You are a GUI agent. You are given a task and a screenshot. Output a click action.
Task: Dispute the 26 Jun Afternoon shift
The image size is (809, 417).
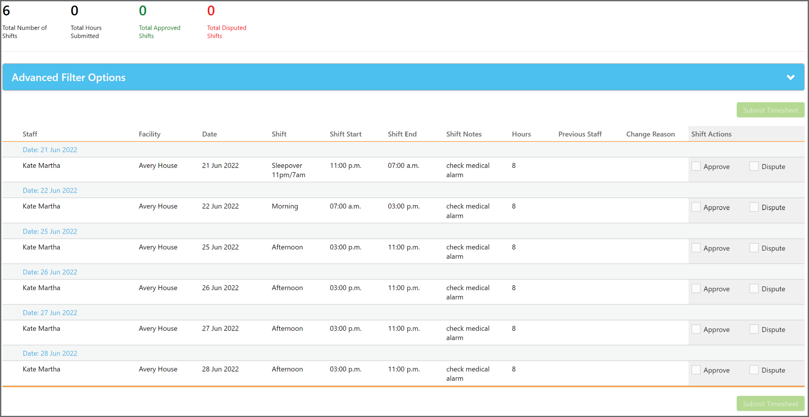coord(754,288)
